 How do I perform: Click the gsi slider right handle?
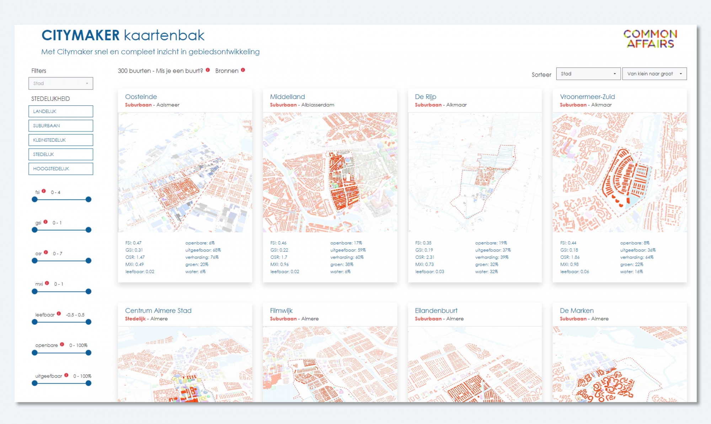[89, 230]
